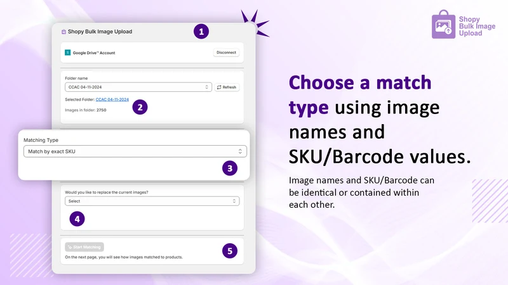Click the Start Matching button

[x=84, y=247]
